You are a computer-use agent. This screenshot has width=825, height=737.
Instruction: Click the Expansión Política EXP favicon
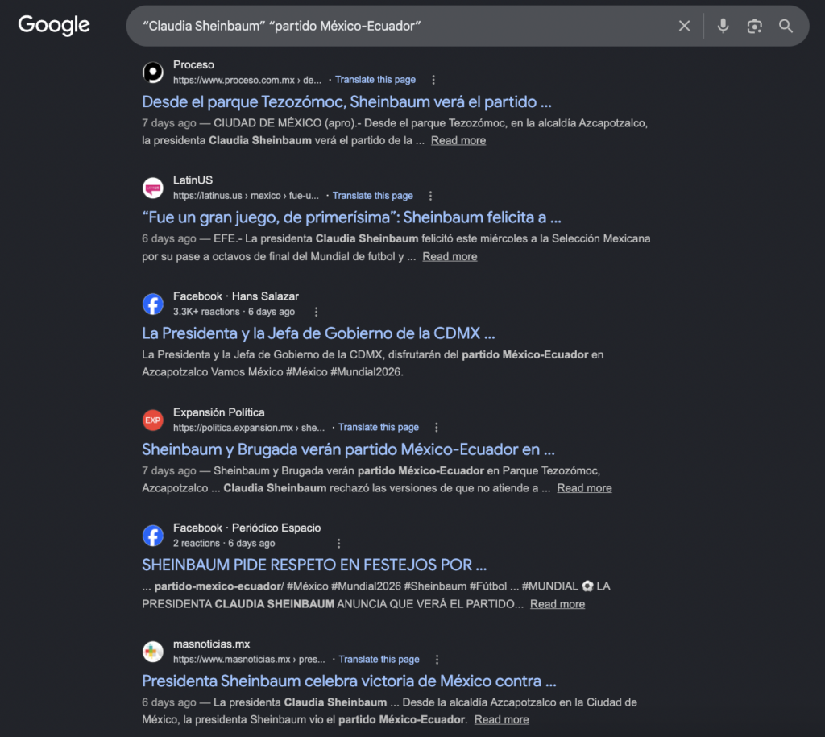(x=152, y=420)
